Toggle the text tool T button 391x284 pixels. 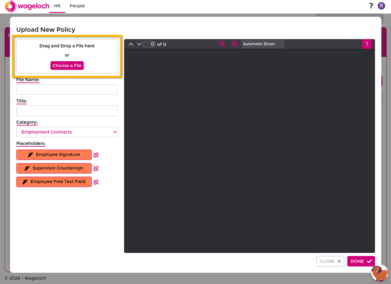pos(367,44)
